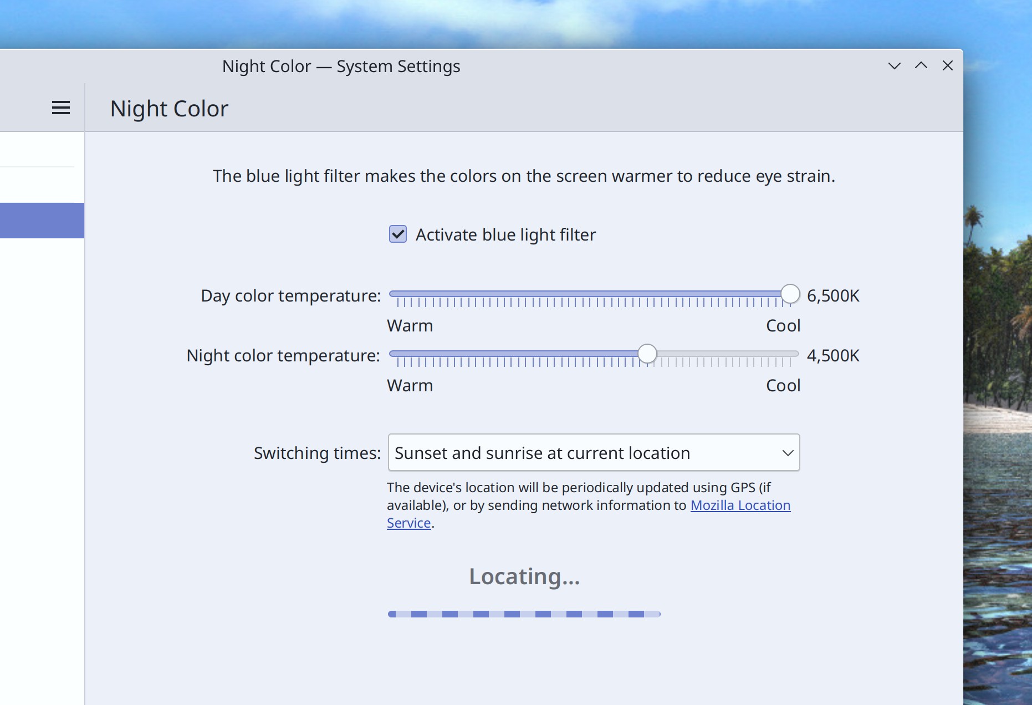Click the Night color temperature slider handle

point(647,354)
